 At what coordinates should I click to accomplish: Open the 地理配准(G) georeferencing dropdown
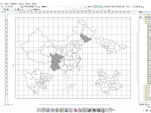[37, 10]
